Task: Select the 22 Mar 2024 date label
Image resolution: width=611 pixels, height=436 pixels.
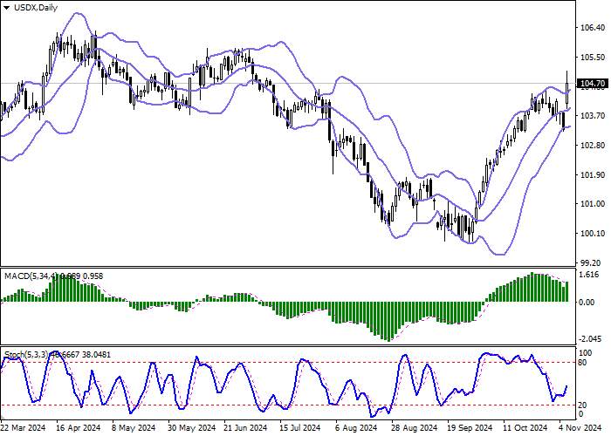Action: click(23, 428)
